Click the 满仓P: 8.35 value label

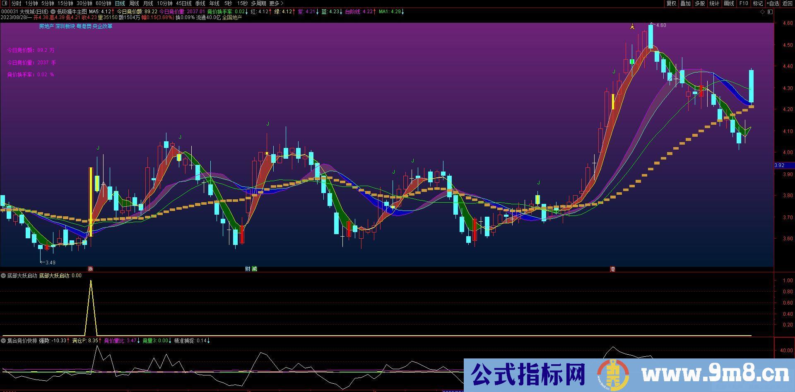click(87, 341)
